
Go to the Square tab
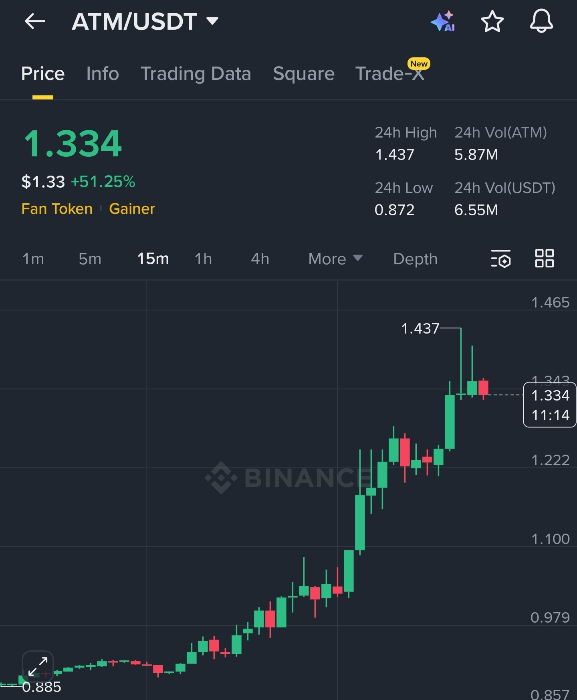(x=304, y=74)
